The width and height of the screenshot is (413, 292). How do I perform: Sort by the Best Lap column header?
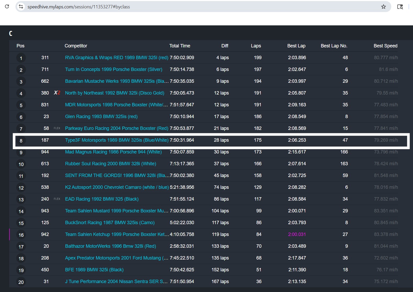point(296,46)
